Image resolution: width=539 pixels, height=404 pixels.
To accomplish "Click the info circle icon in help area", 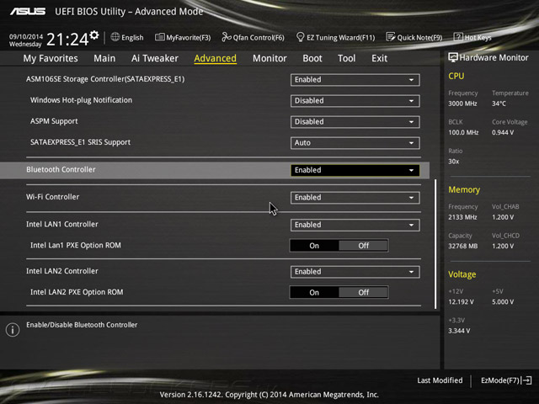I will [x=13, y=330].
